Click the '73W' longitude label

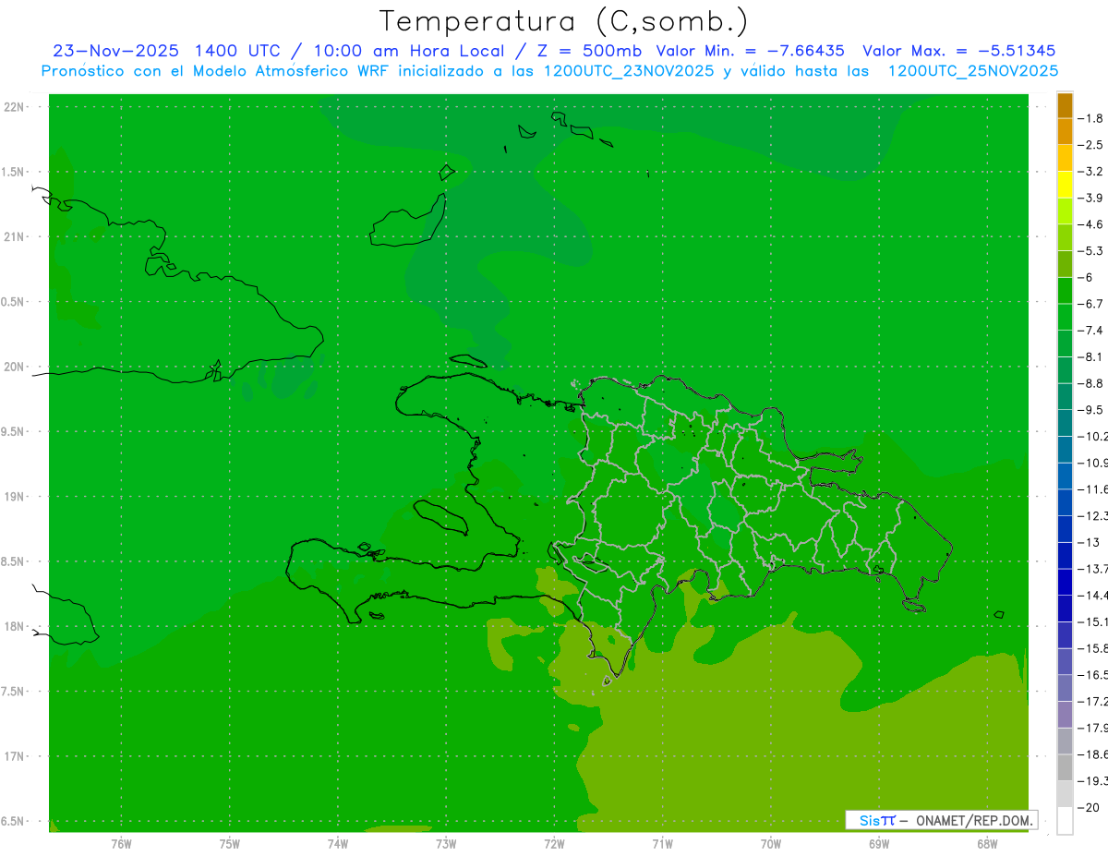click(446, 844)
